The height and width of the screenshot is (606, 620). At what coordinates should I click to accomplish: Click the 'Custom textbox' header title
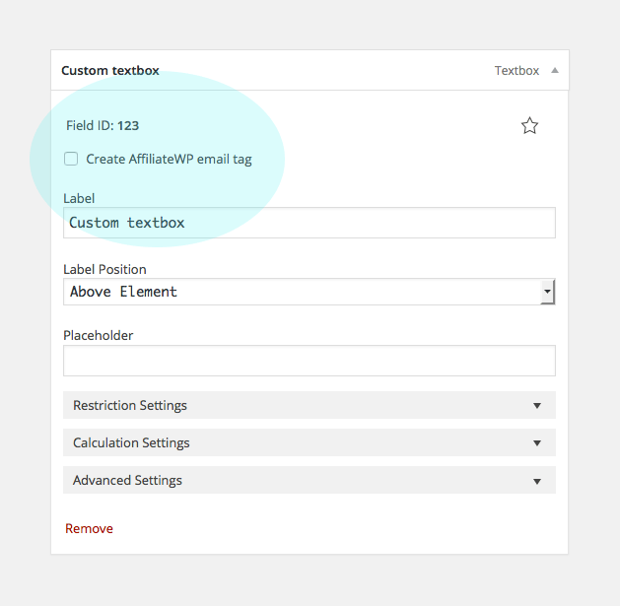[x=110, y=70]
